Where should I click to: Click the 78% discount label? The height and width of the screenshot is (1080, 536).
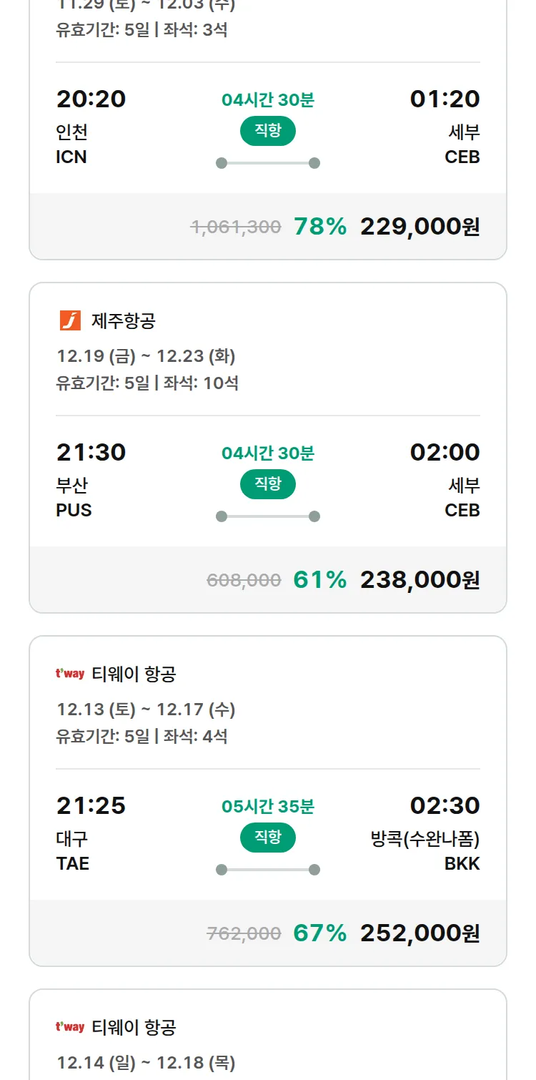click(x=319, y=227)
